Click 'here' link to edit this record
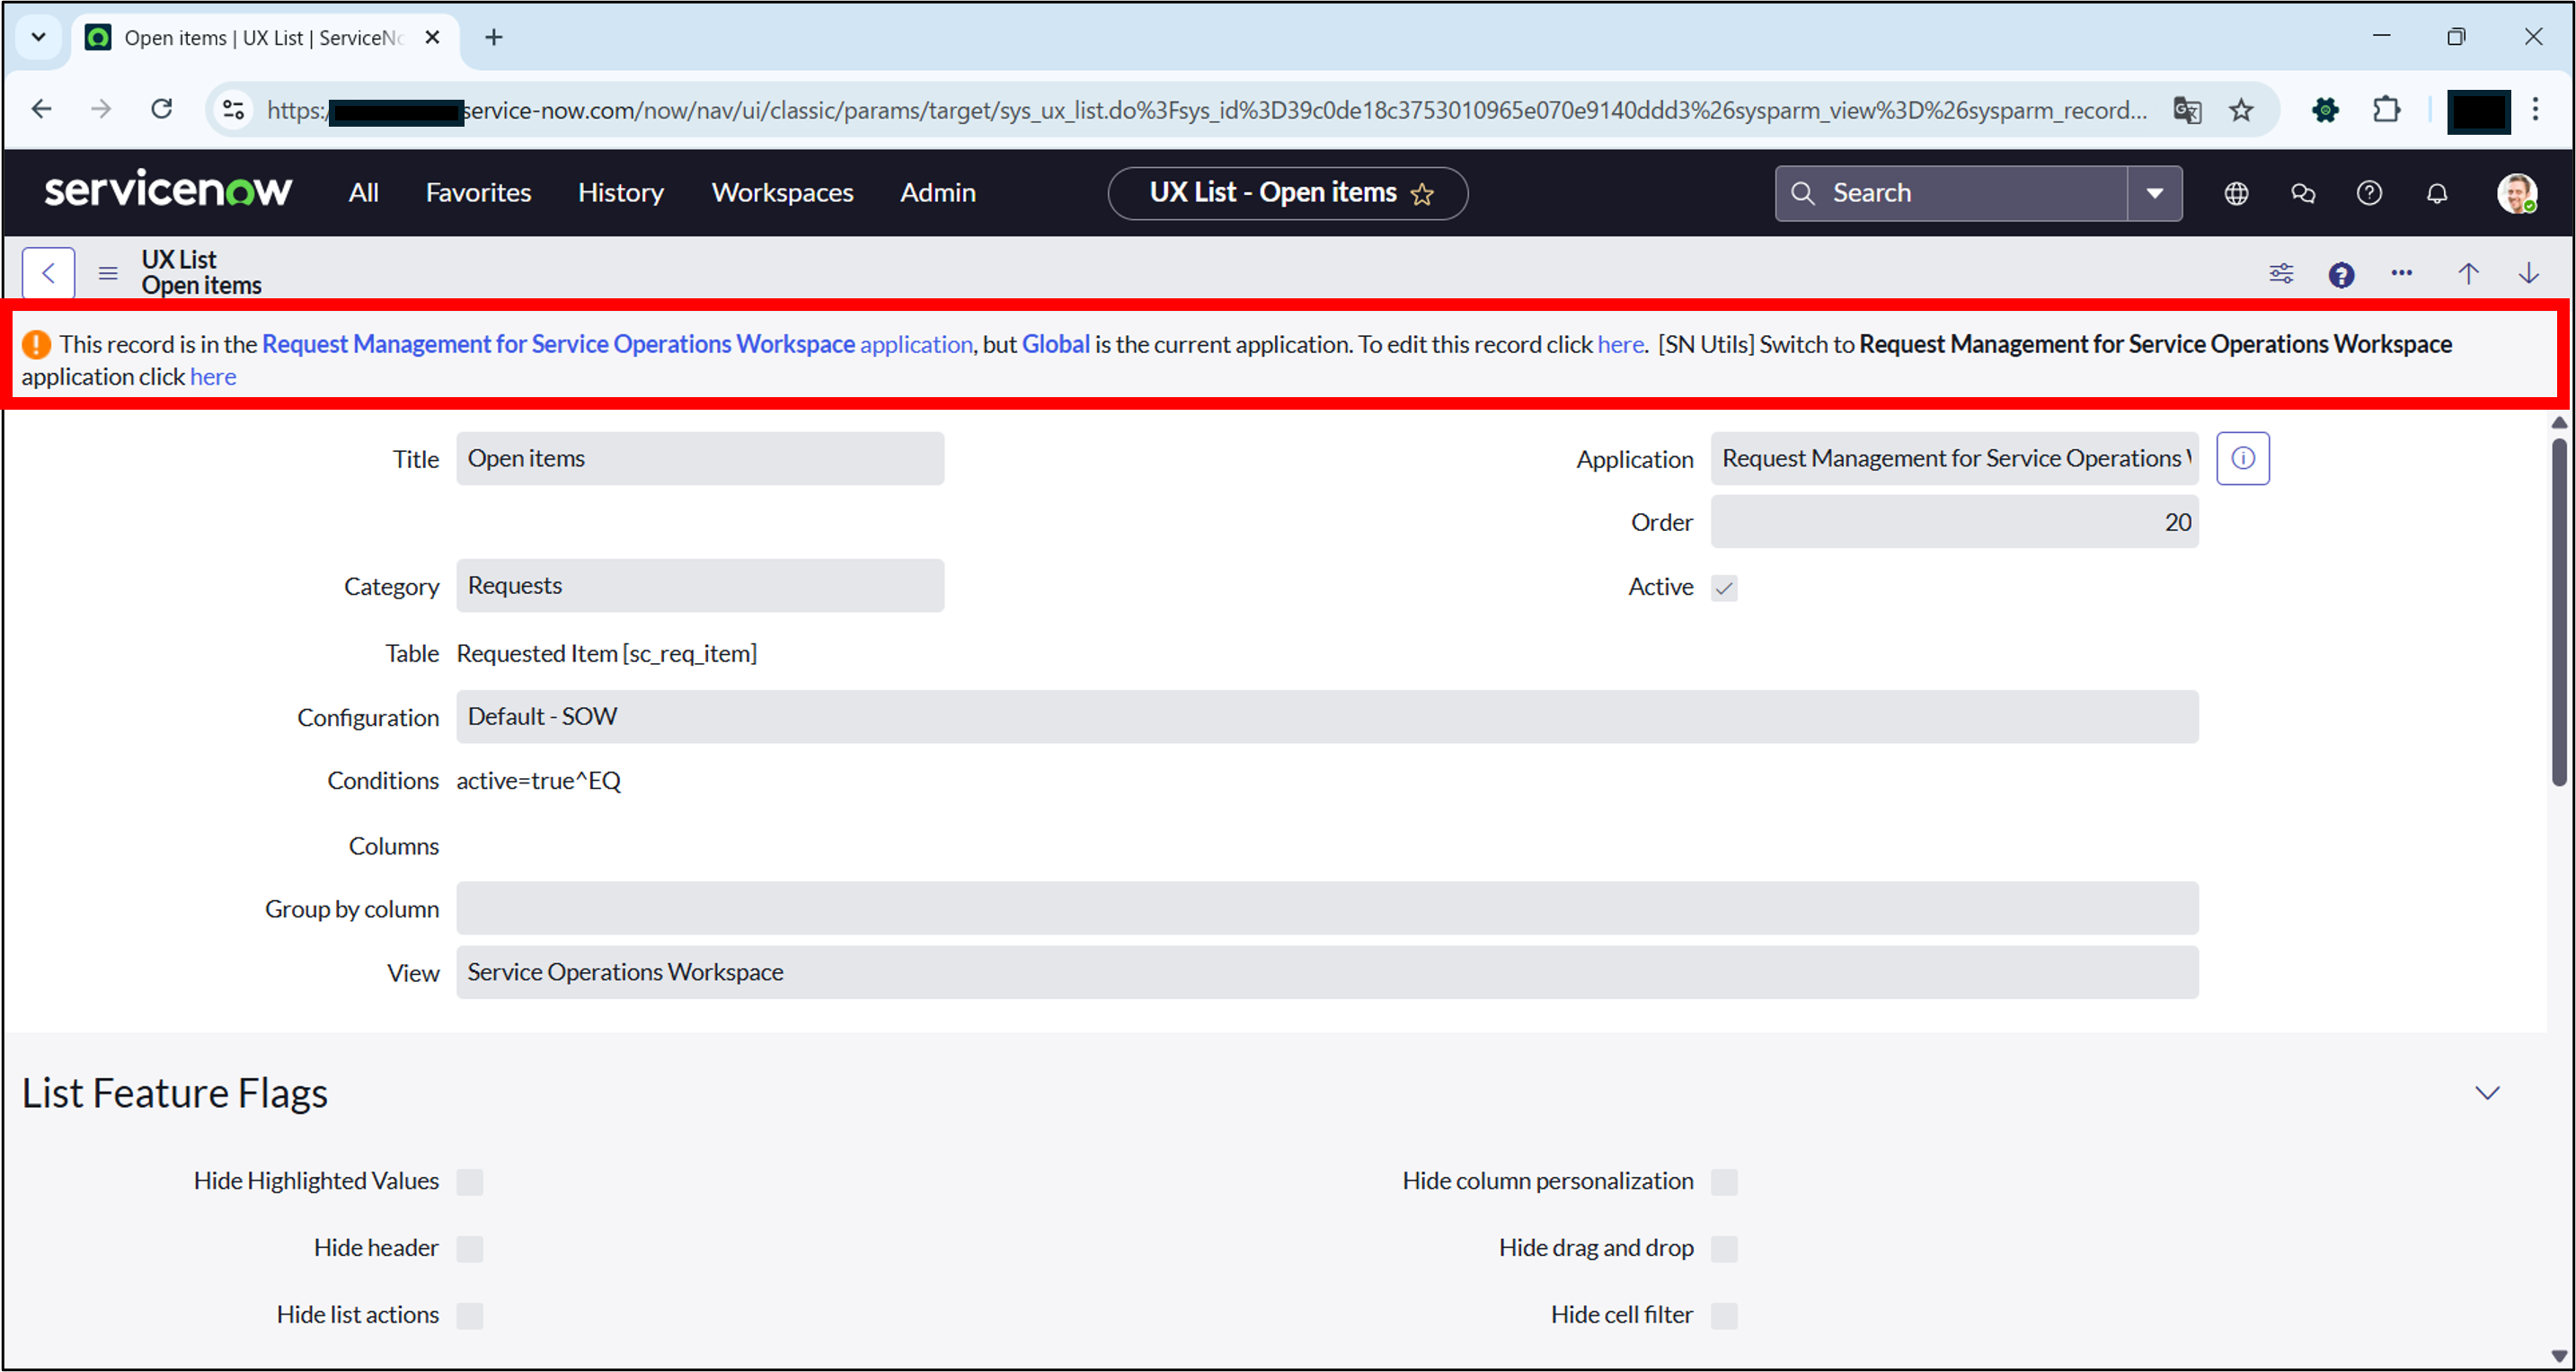The width and height of the screenshot is (2576, 1372). 1620,344
